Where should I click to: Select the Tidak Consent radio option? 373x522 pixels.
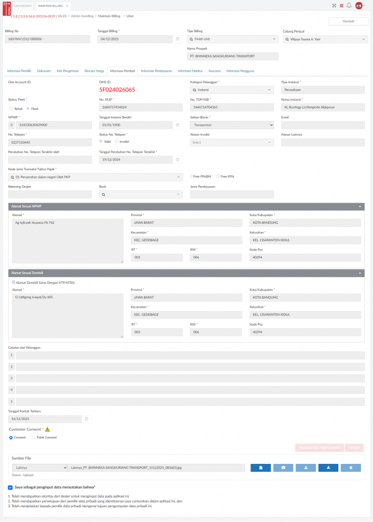(x=34, y=437)
